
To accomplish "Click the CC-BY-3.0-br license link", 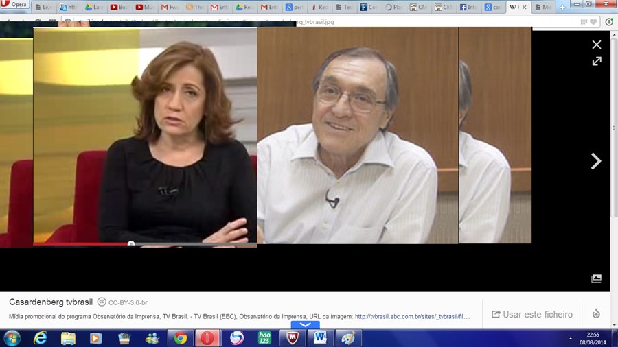I will [x=127, y=302].
